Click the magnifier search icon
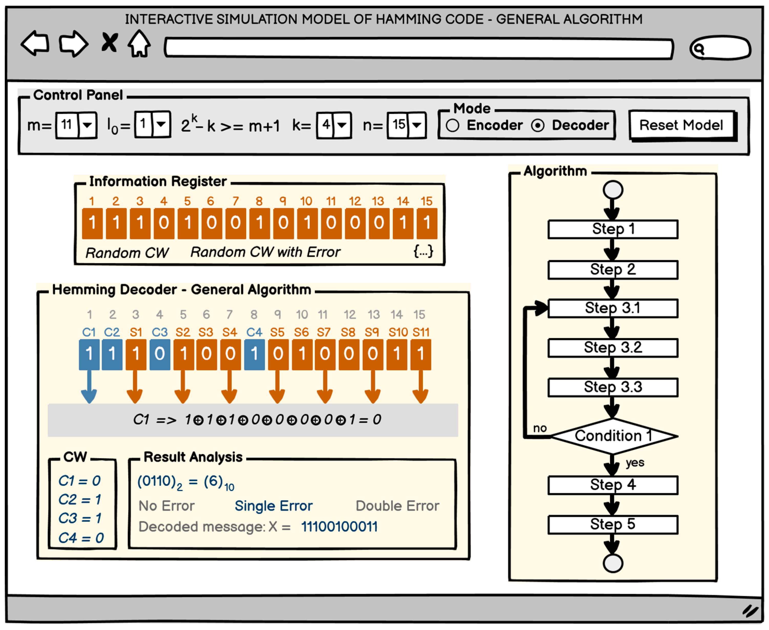The width and height of the screenshot is (769, 630). click(x=699, y=49)
